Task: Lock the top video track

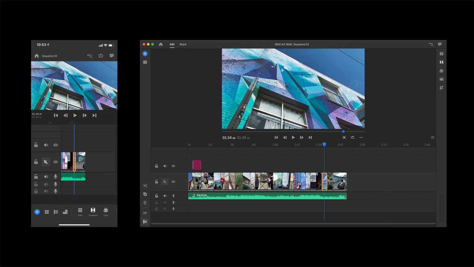Action: pos(157,166)
